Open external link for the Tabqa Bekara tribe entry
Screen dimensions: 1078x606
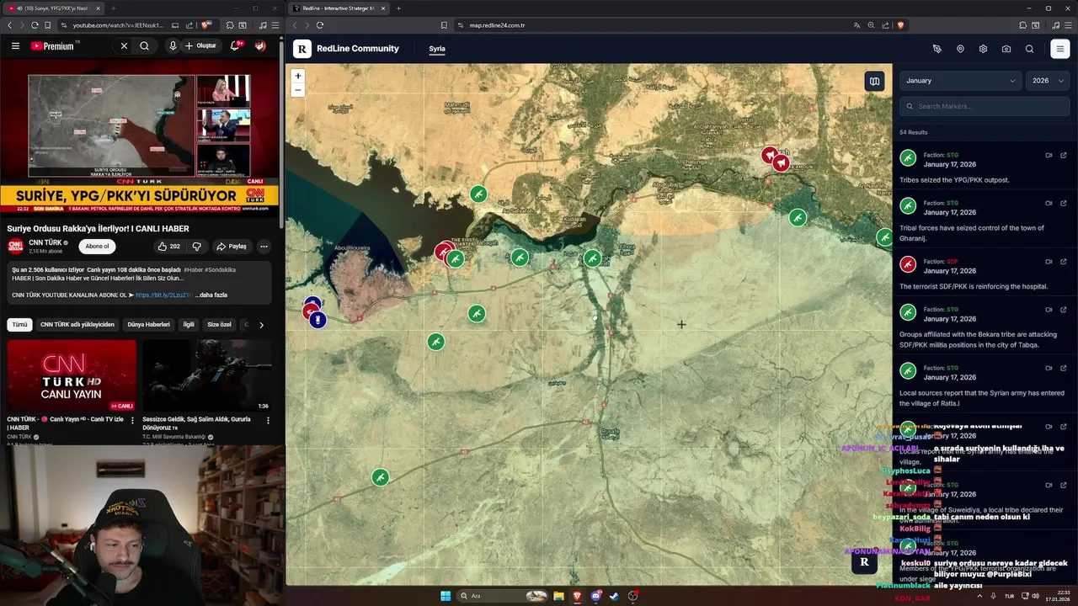tap(1064, 309)
